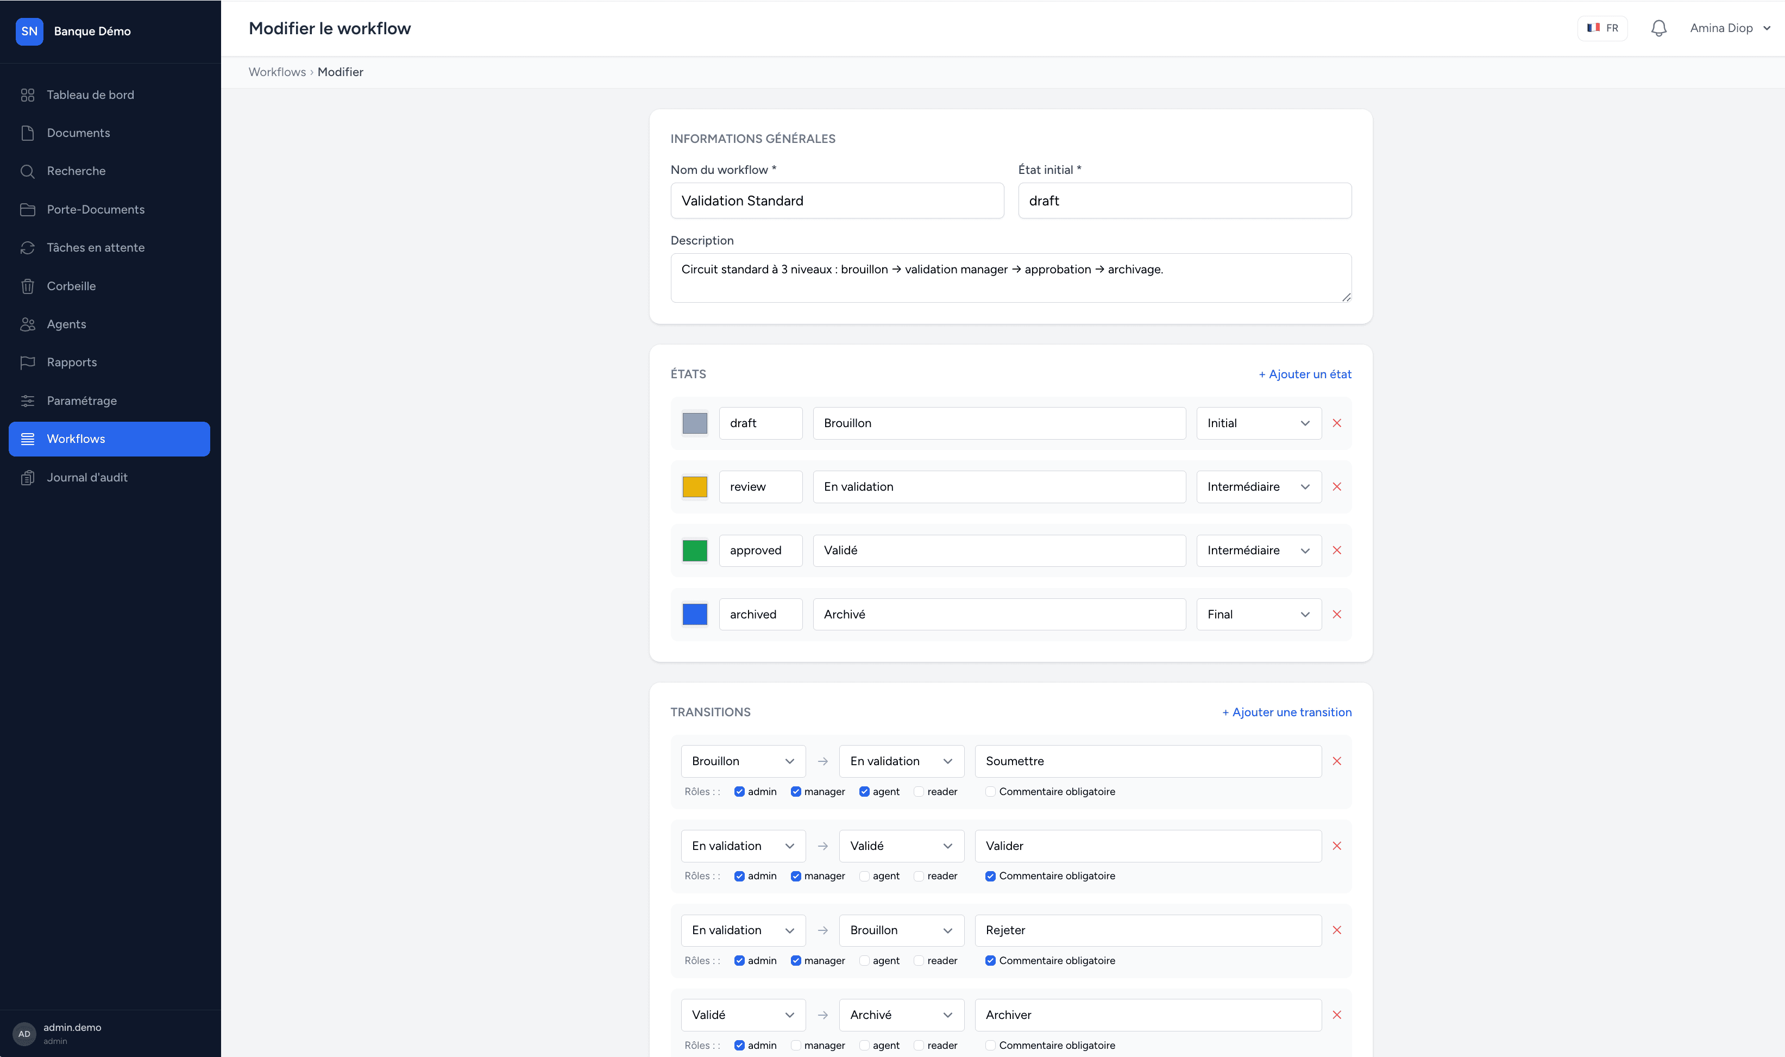
Task: Remove the Rejeter transition
Action: pyautogui.click(x=1337, y=930)
